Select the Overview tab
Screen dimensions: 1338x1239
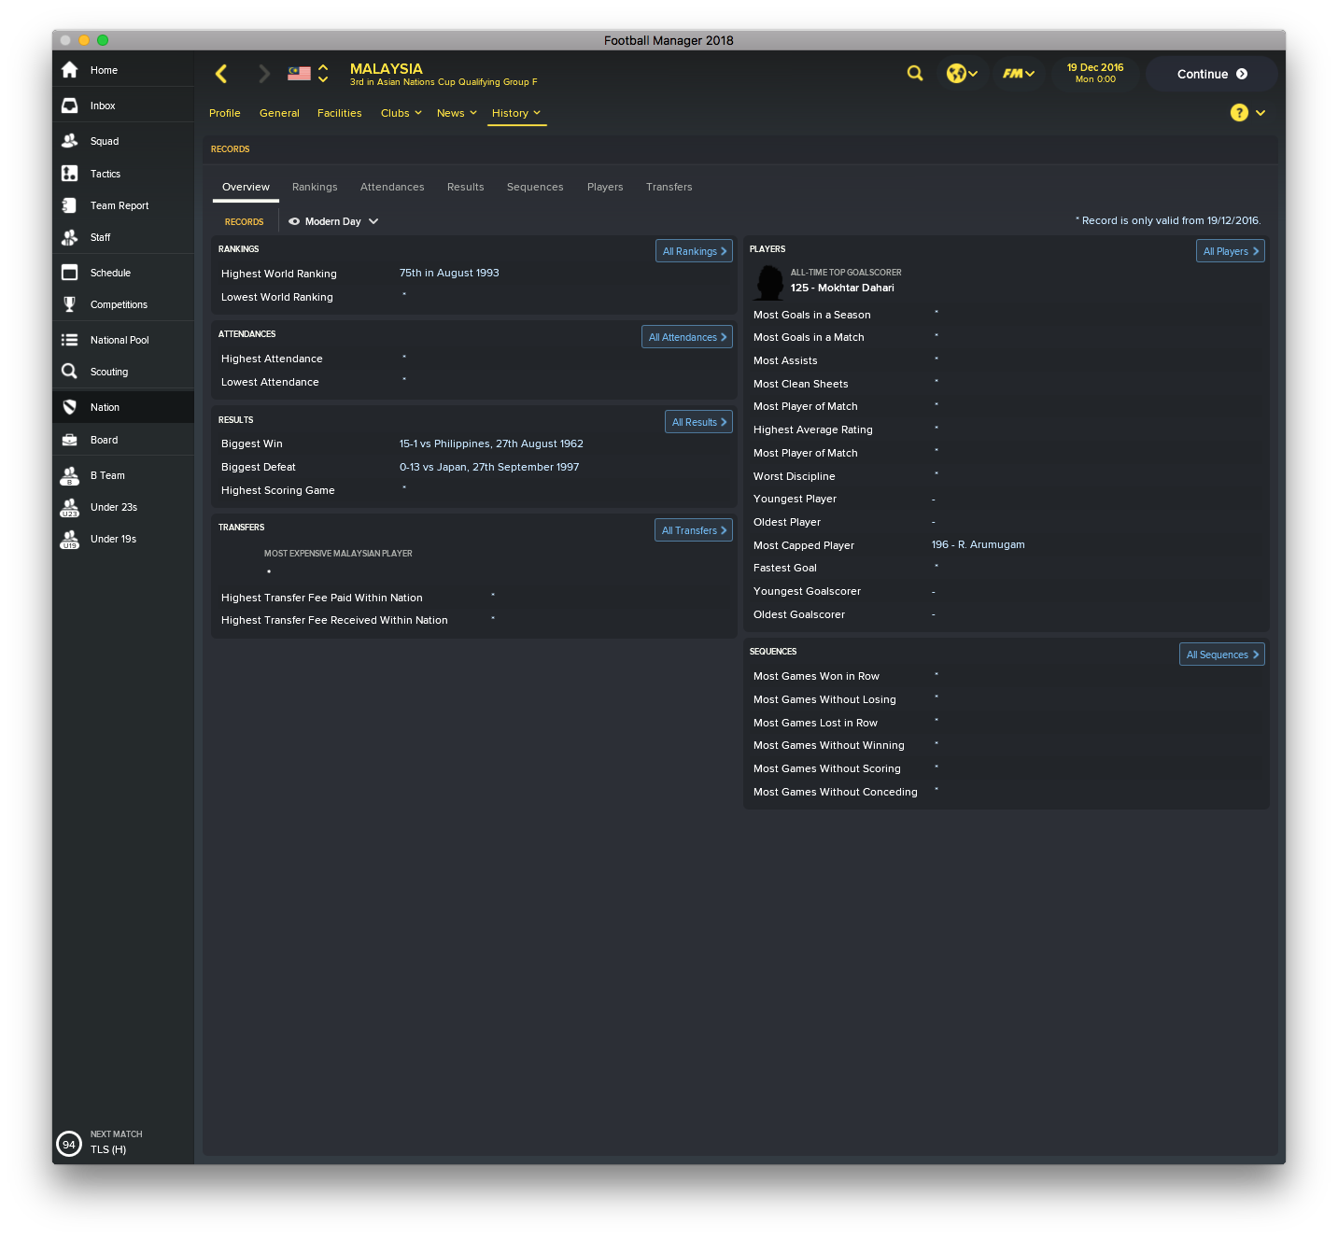tap(246, 187)
